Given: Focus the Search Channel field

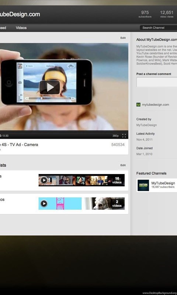Looking at the screenshot, I should tap(159, 28).
